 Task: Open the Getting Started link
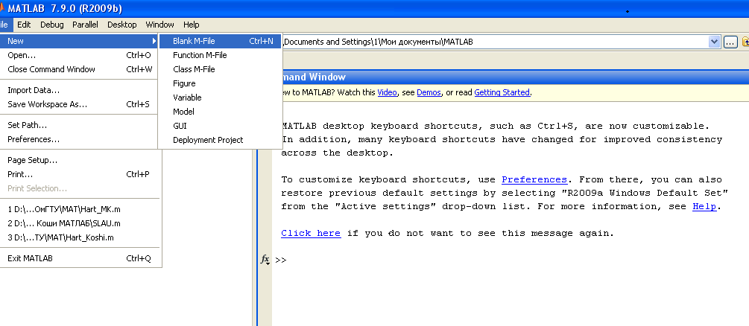coord(502,92)
